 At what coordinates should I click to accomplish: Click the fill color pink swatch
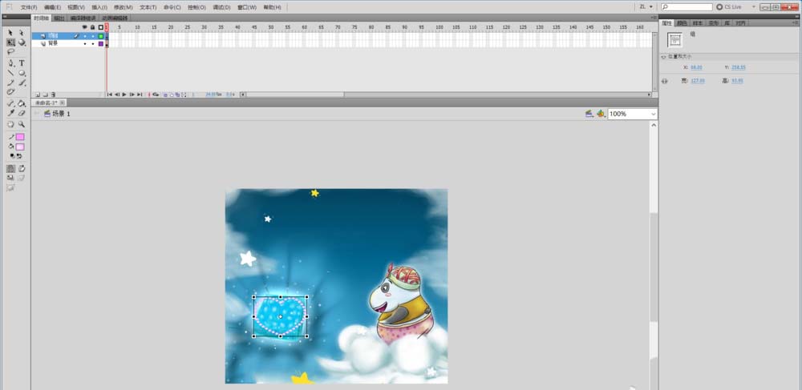click(20, 147)
